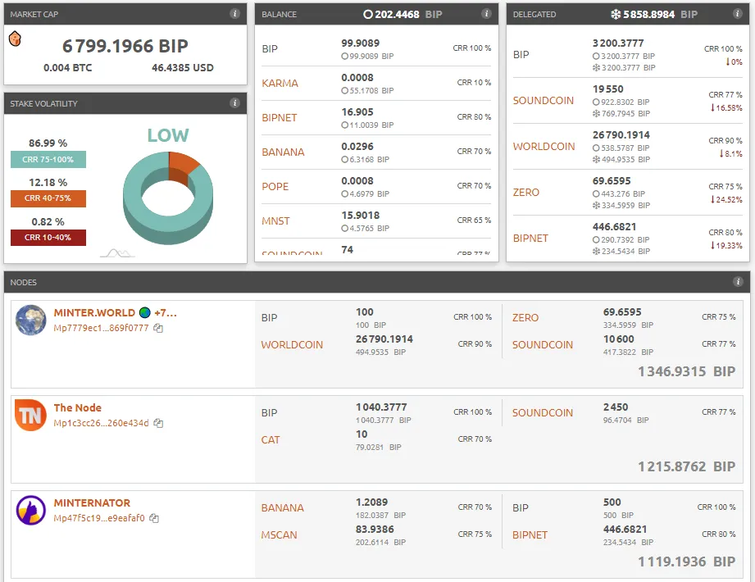This screenshot has height=582, width=755.
Task: Select the CRR 75-100% teal legend swatch
Action: 48,159
